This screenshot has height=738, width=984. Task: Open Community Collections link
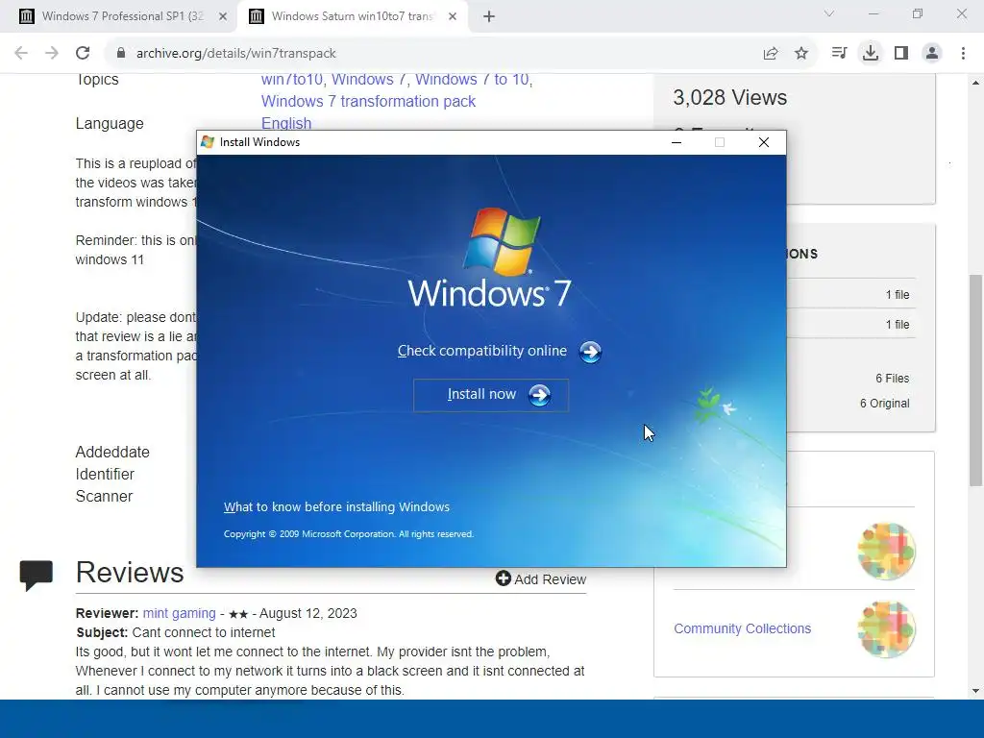743,628
